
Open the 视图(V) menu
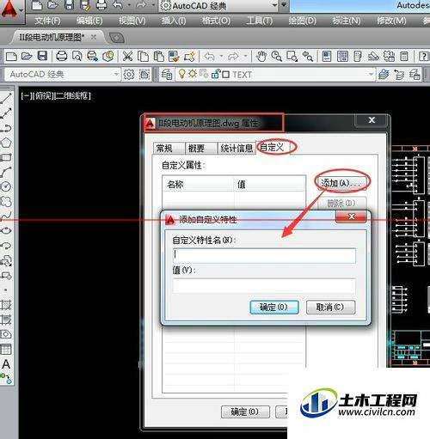(x=132, y=21)
